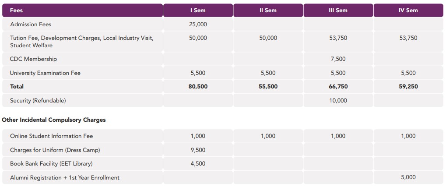
Task: Click the Security (Refundable) label
Action: (x=38, y=100)
